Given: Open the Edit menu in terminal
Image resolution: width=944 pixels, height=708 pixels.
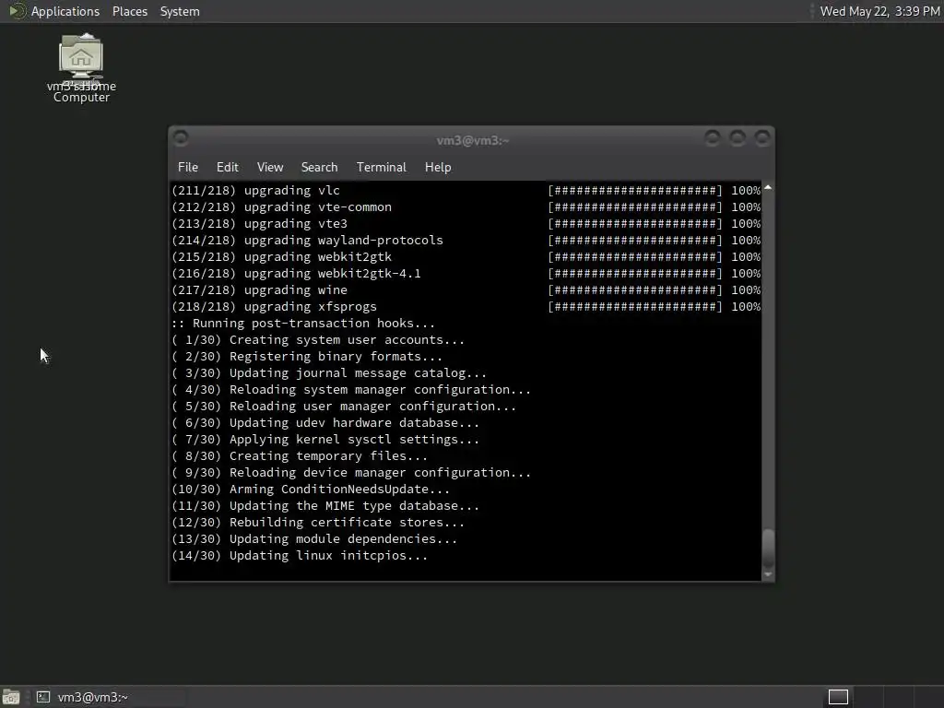Looking at the screenshot, I should [227, 168].
